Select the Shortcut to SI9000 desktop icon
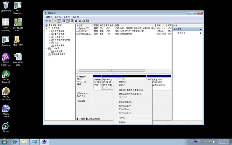 click(18, 25)
